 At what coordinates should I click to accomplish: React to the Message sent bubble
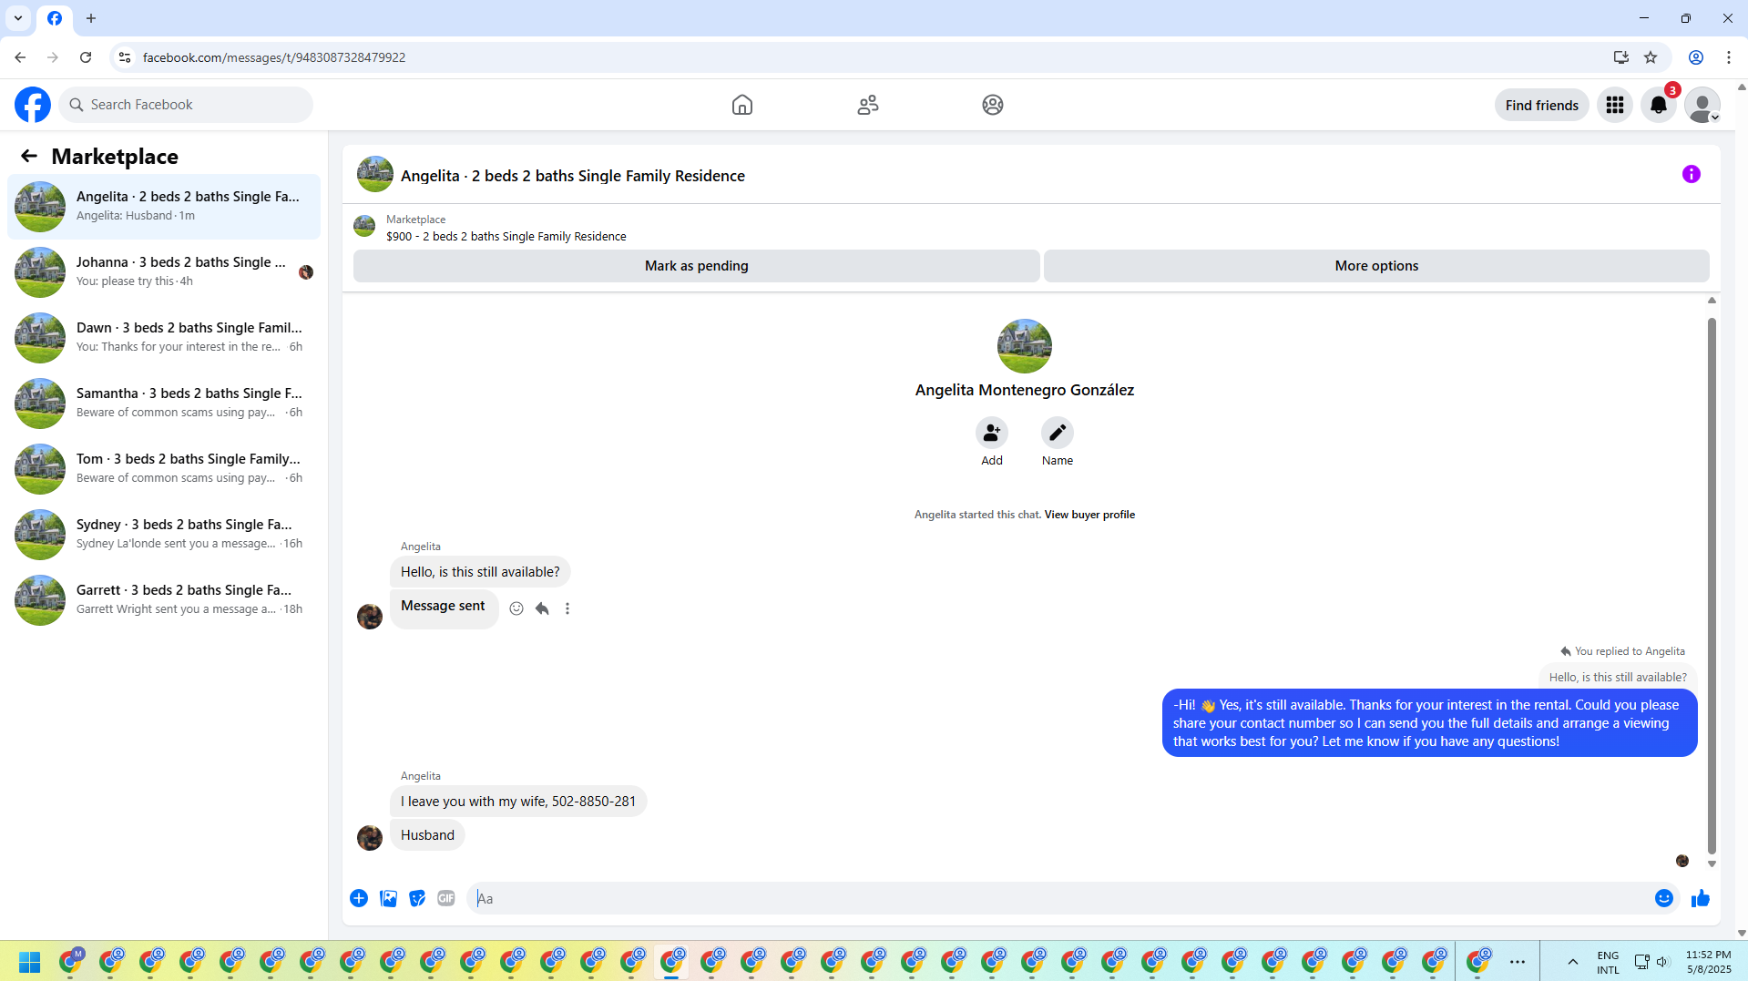pyautogui.click(x=516, y=608)
